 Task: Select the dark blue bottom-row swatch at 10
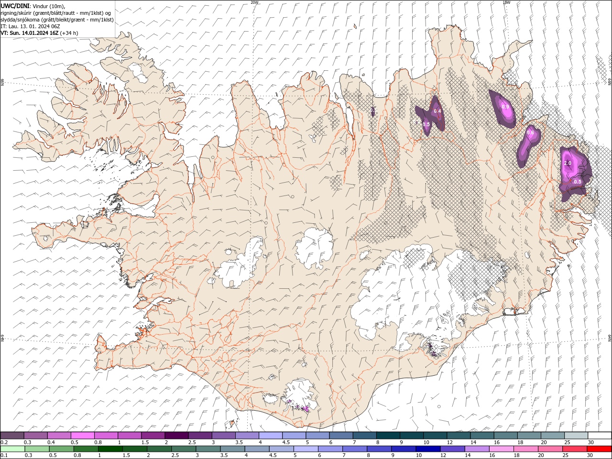(x=427, y=449)
